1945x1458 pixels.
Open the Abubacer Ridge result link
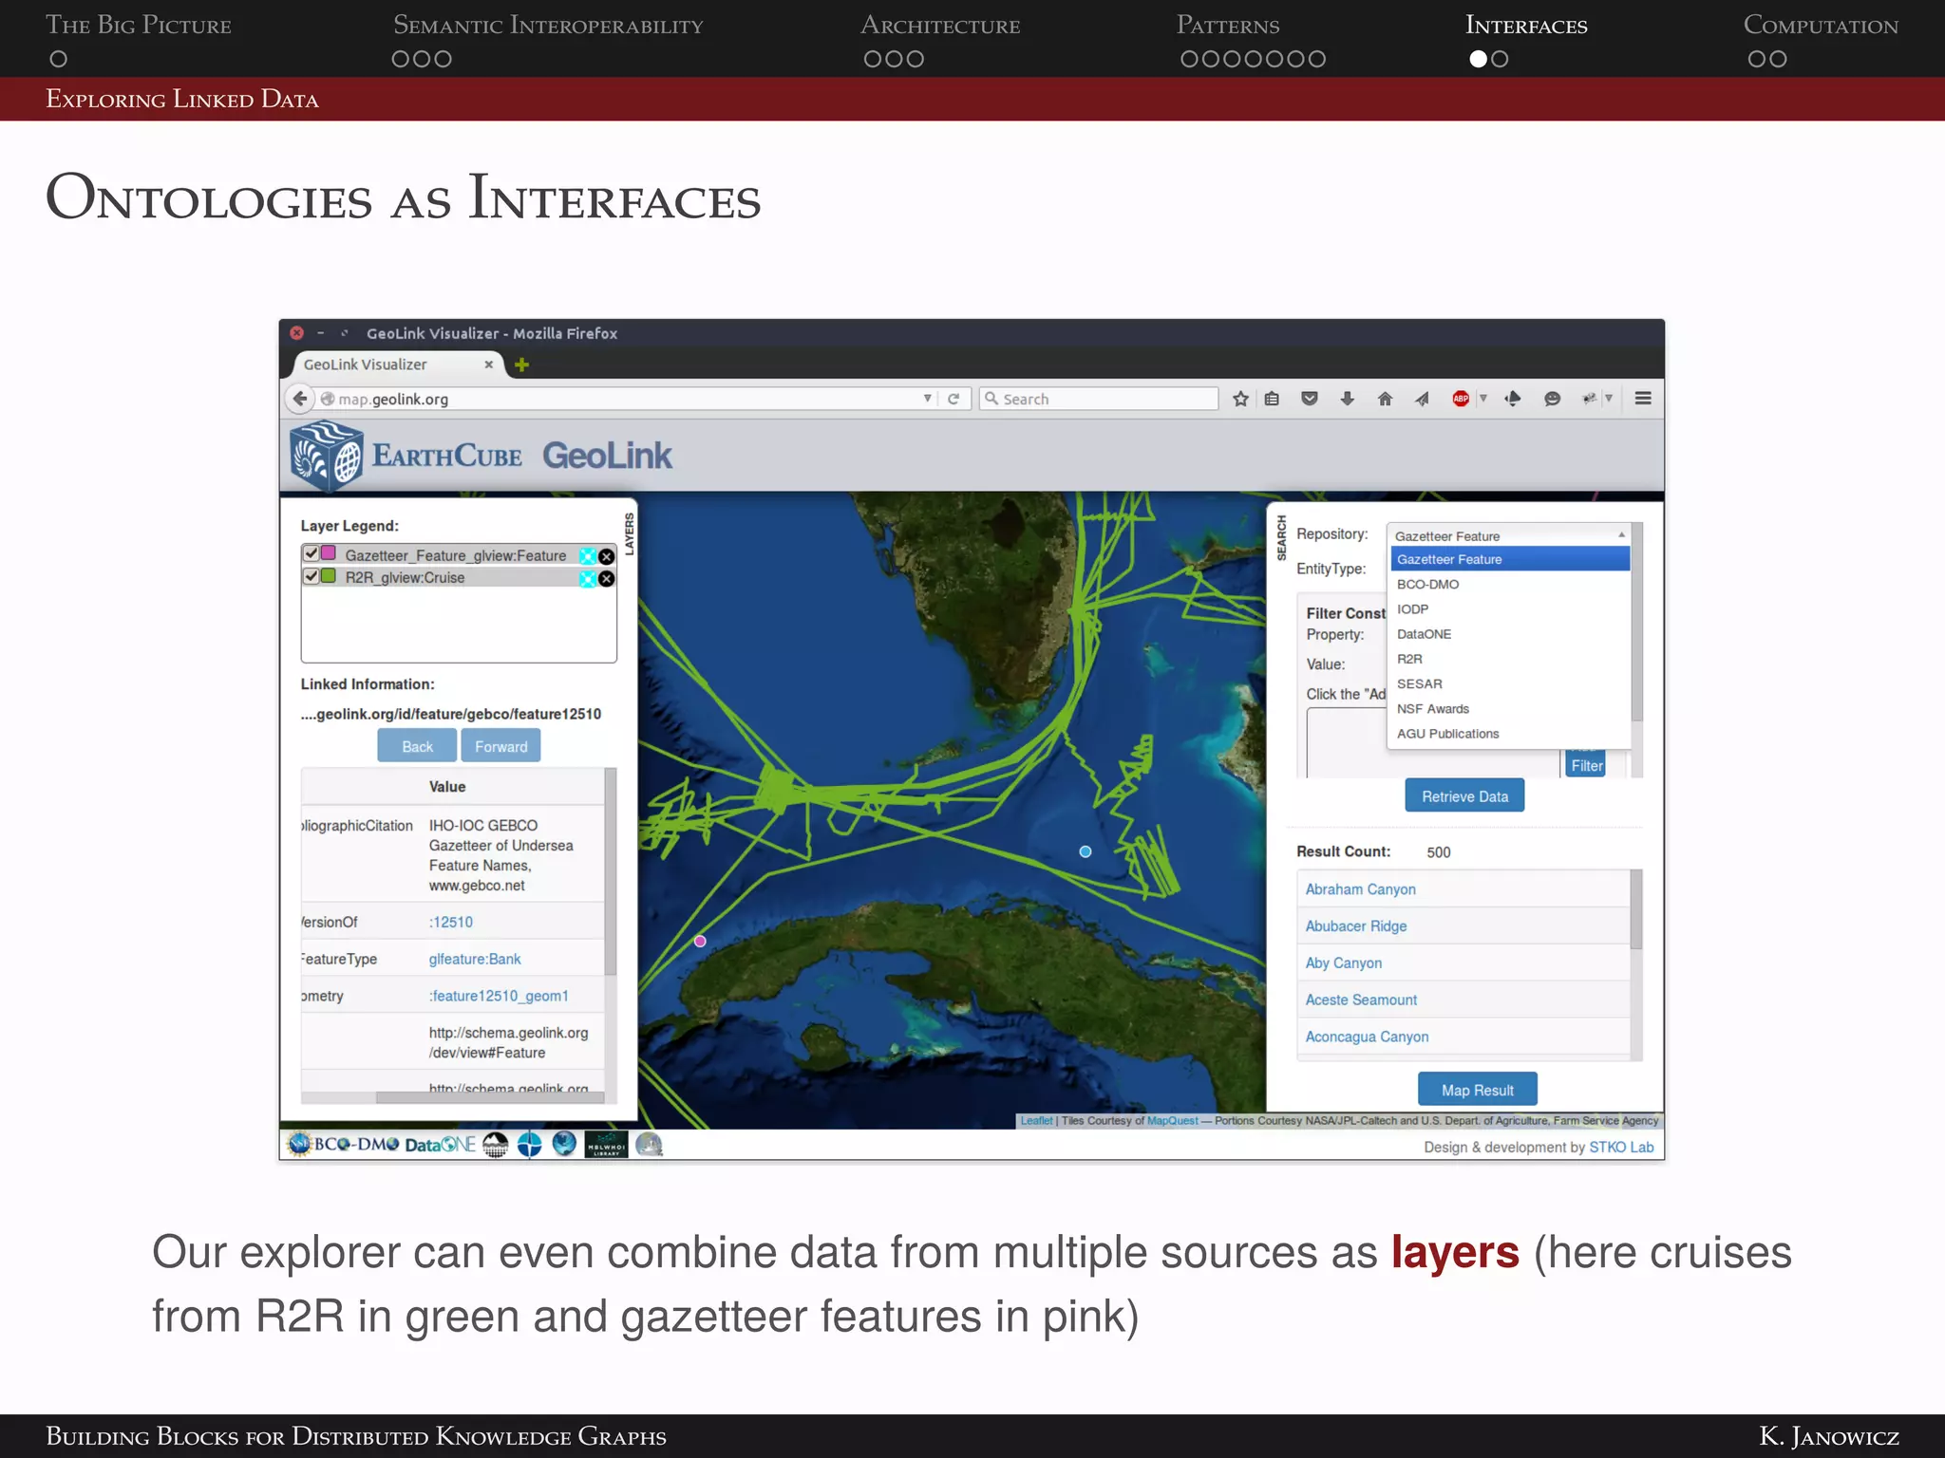(1355, 926)
